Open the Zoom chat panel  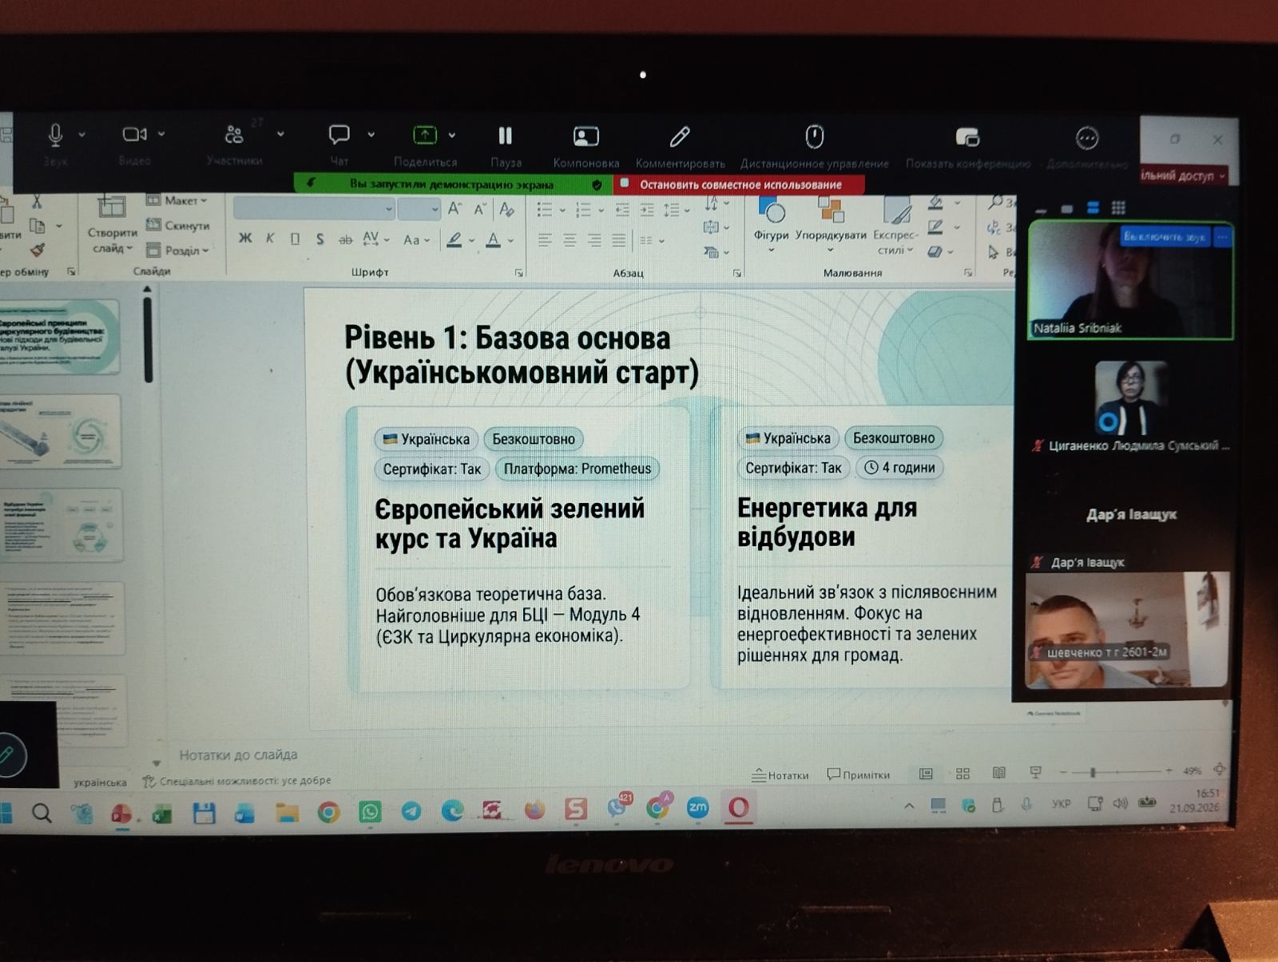(x=339, y=134)
